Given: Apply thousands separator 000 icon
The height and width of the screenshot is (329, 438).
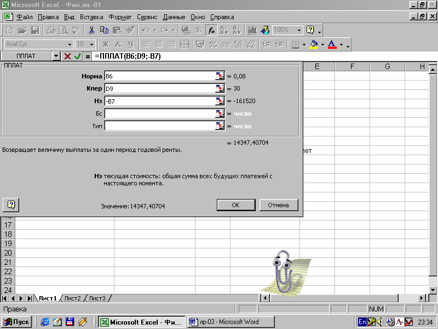Looking at the screenshot, I should 226,44.
